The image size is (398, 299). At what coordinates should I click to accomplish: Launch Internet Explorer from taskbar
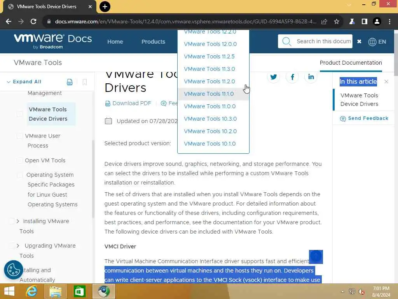32,291
